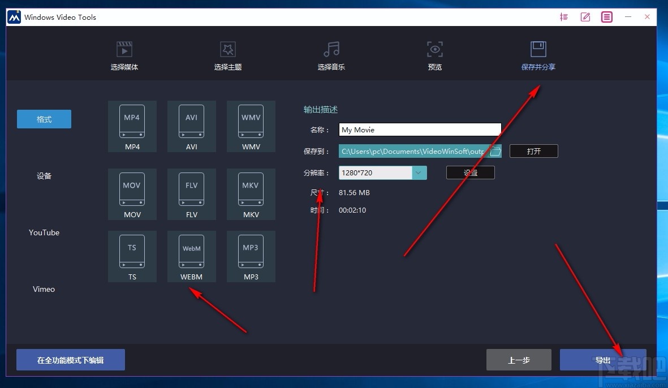The image size is (668, 388).
Task: Open the Select Music step icon
Action: 331,54
